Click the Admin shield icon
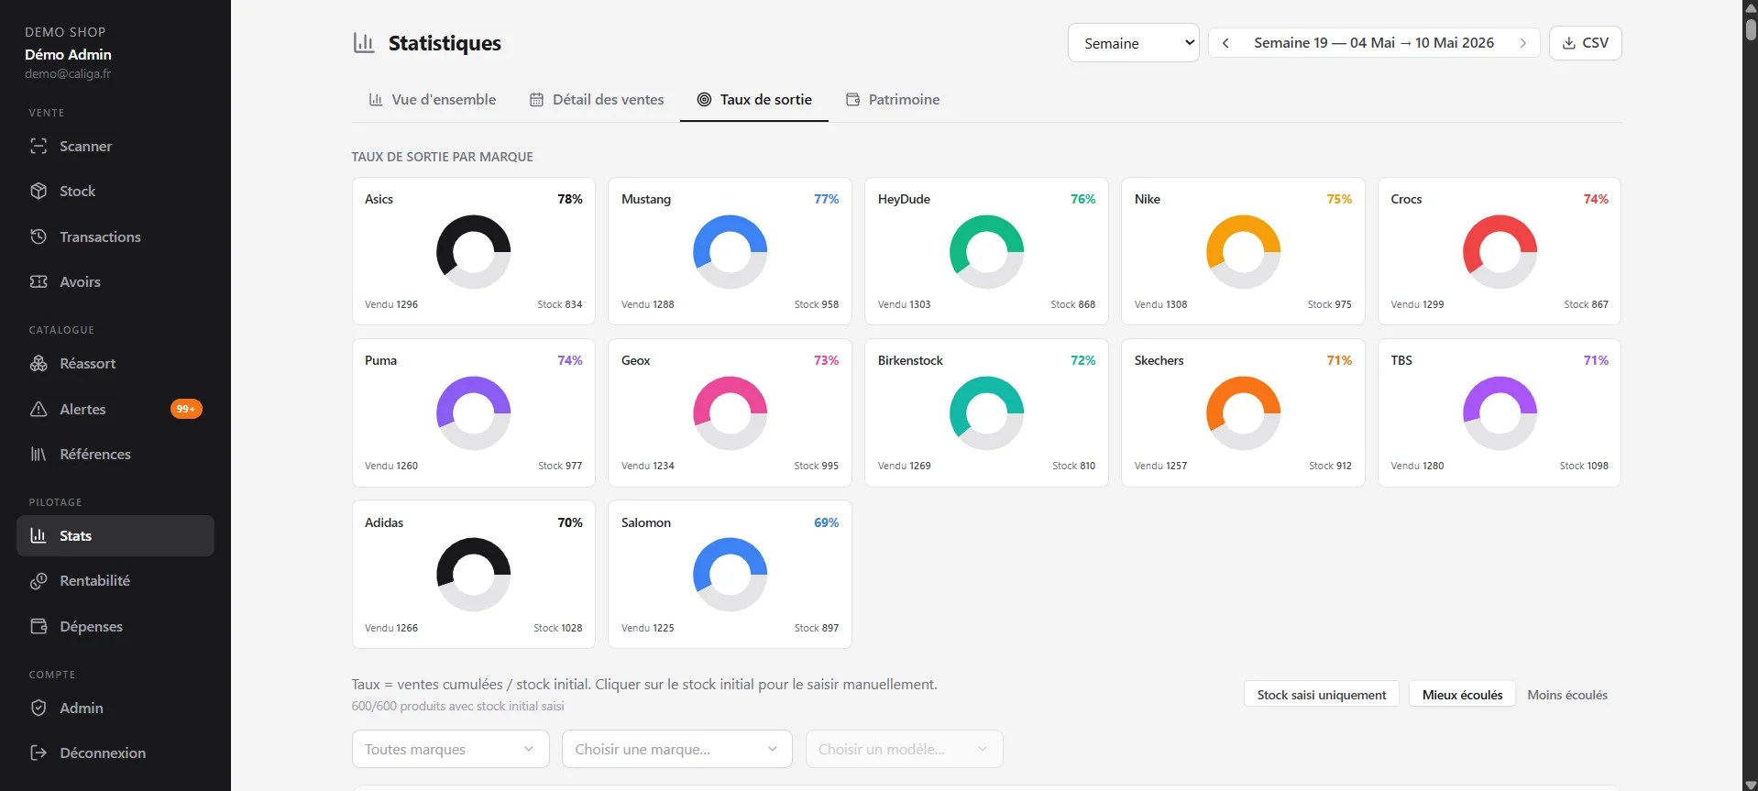Image resolution: width=1758 pixels, height=791 pixels. [x=38, y=708]
